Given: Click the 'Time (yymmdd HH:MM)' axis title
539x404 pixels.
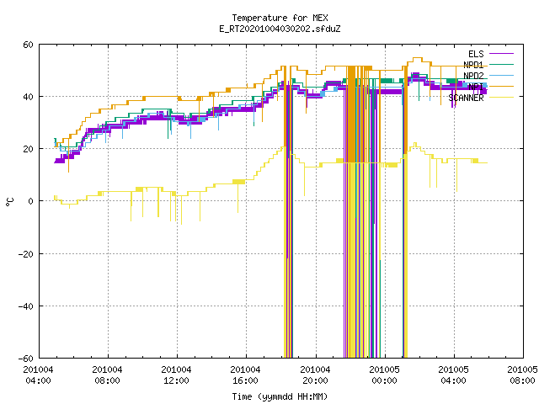Looking at the screenshot, I should tap(280, 396).
